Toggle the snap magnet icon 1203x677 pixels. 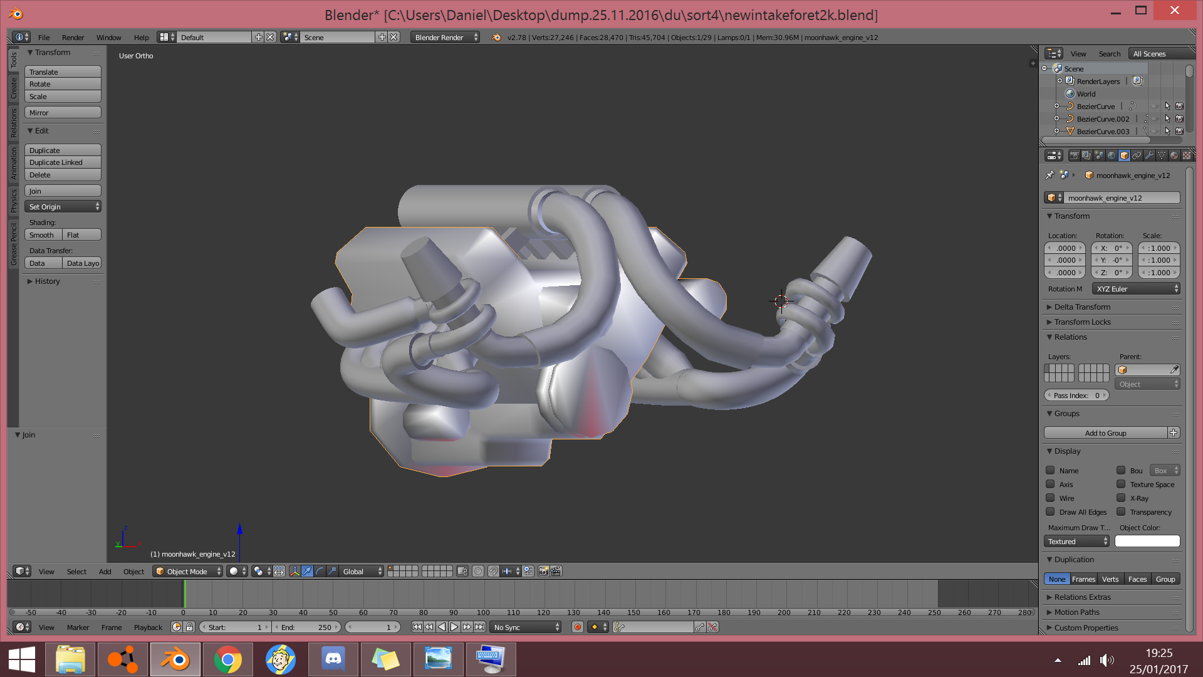[493, 571]
